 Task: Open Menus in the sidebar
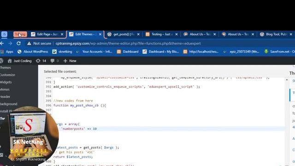[x=5, y=89]
